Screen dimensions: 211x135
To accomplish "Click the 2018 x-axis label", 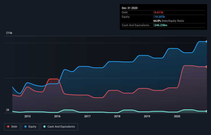I will point(117,116).
